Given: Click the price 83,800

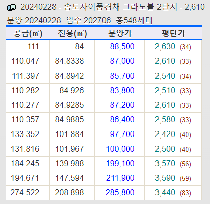Looking at the screenshot, I should 122,90.
